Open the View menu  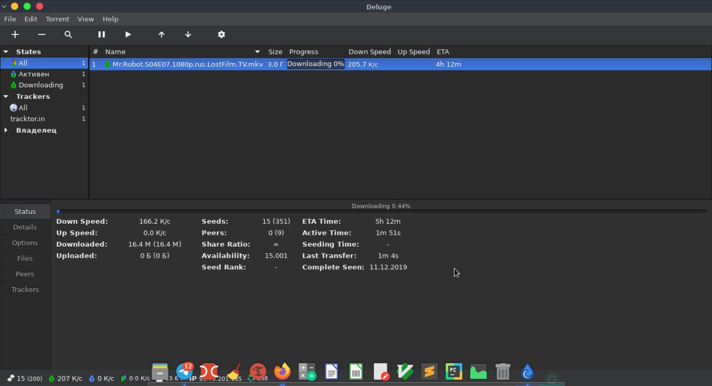click(86, 19)
